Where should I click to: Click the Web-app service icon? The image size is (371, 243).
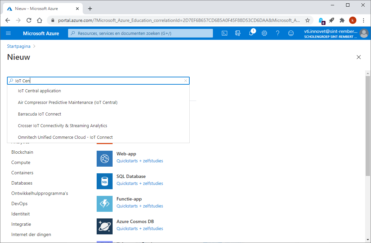coord(105,159)
